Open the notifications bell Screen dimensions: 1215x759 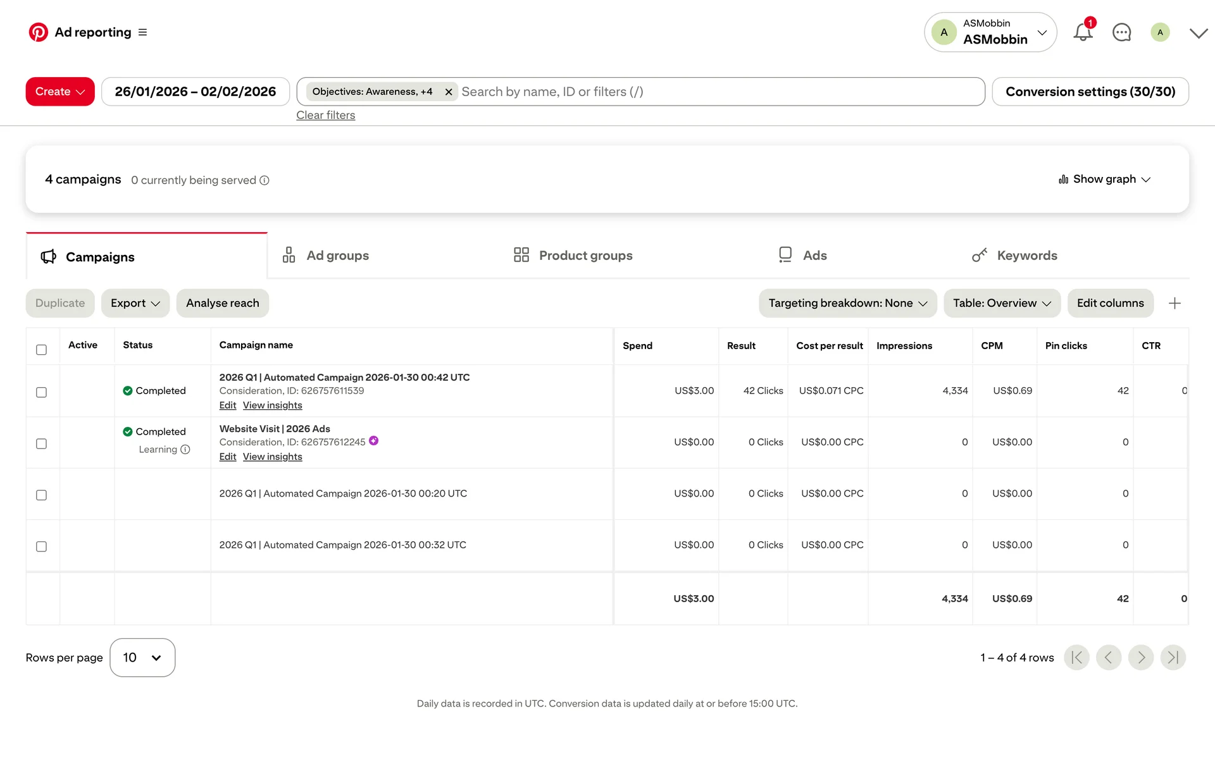[1083, 32]
